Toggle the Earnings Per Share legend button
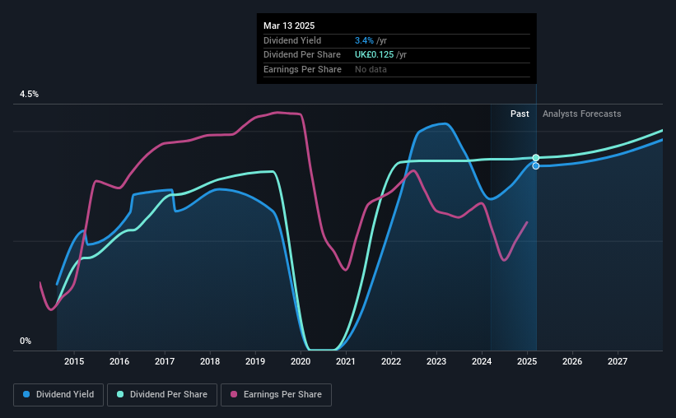The height and width of the screenshot is (418, 676). pos(276,395)
